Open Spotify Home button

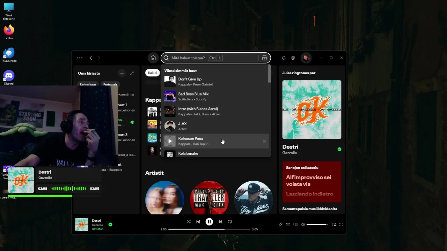pos(153,58)
